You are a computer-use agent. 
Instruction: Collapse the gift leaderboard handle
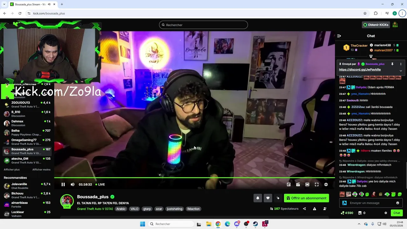point(371,56)
